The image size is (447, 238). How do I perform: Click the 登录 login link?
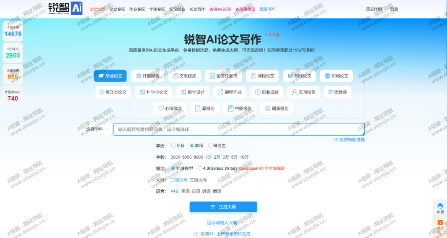(394, 9)
